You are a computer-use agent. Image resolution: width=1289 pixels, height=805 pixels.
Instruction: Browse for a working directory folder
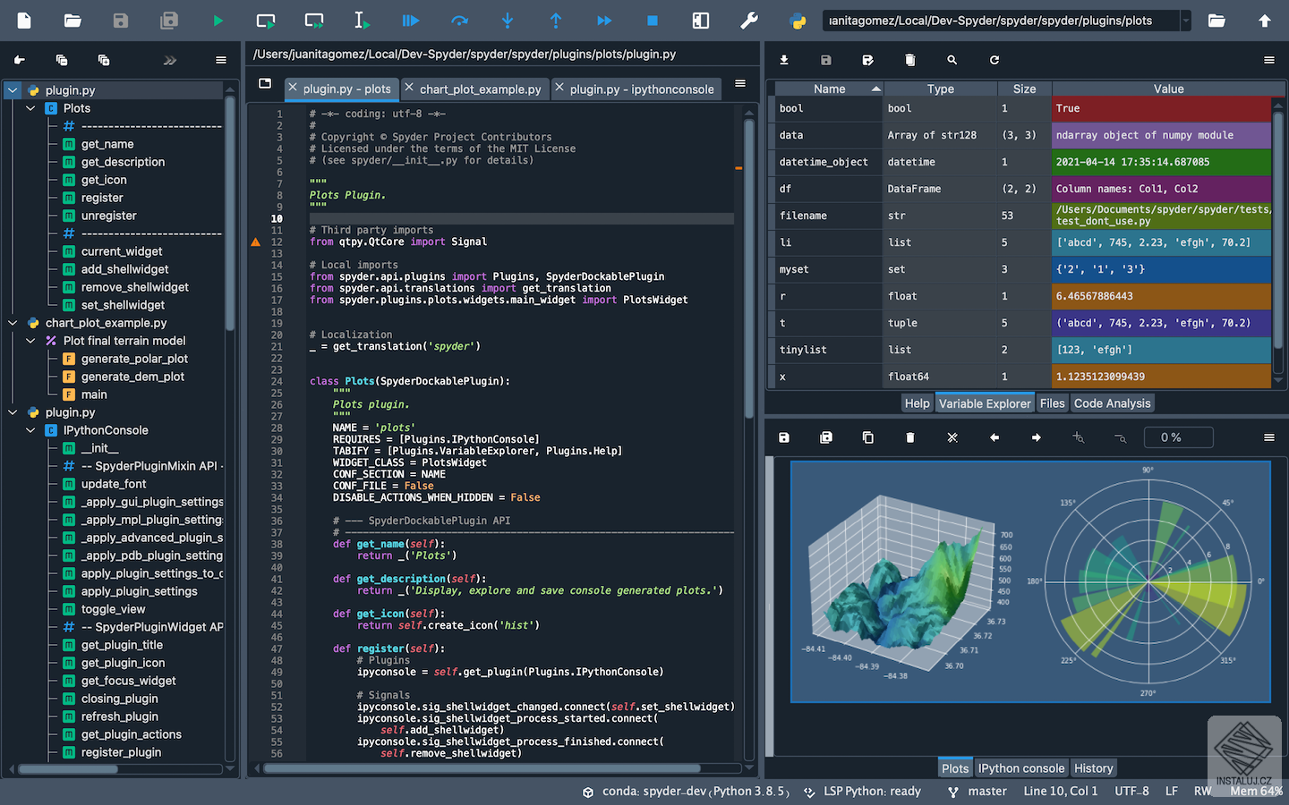pyautogui.click(x=1216, y=21)
